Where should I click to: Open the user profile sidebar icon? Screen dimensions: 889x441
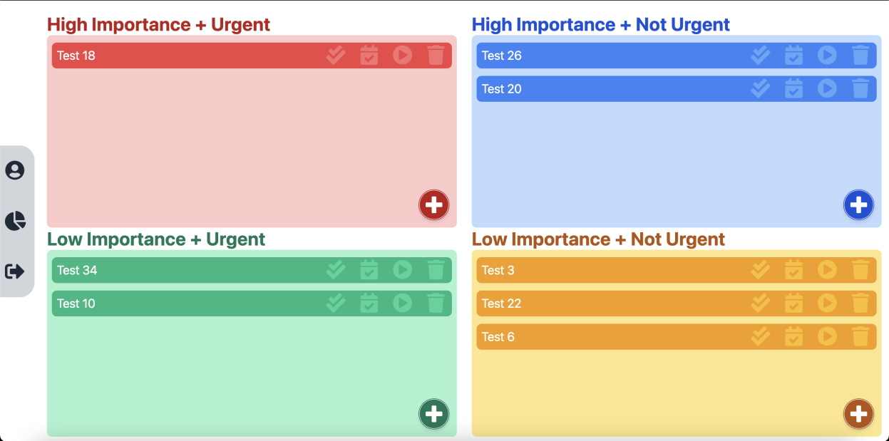click(15, 170)
